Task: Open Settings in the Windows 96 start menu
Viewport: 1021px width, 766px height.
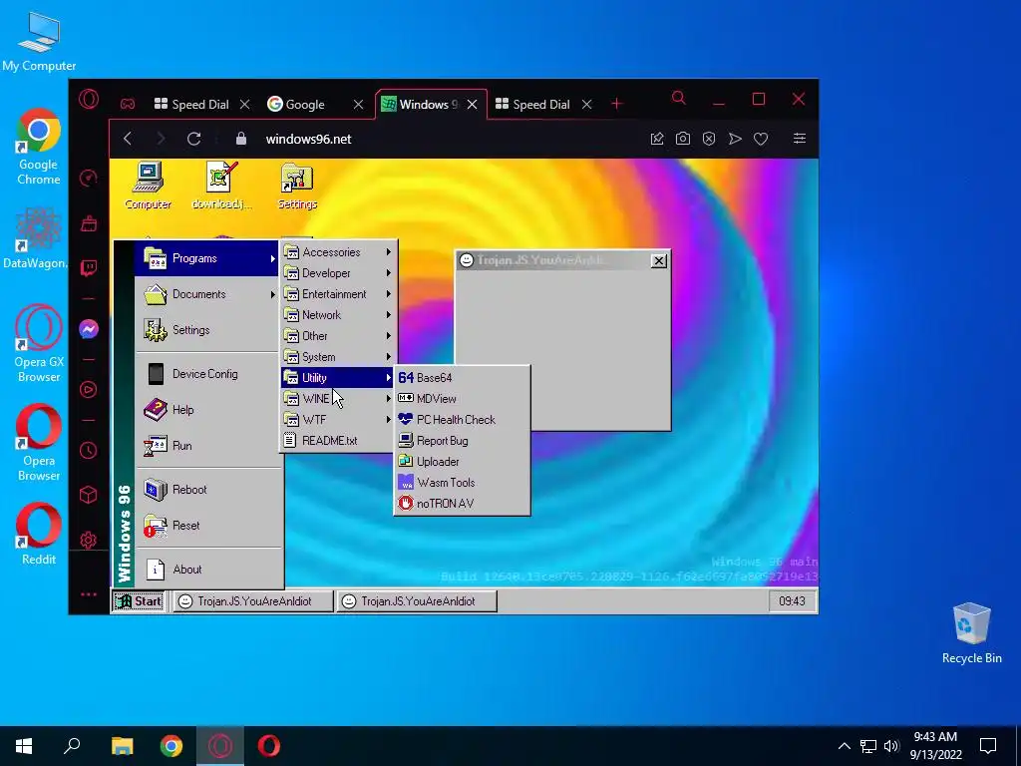Action: coord(207,330)
